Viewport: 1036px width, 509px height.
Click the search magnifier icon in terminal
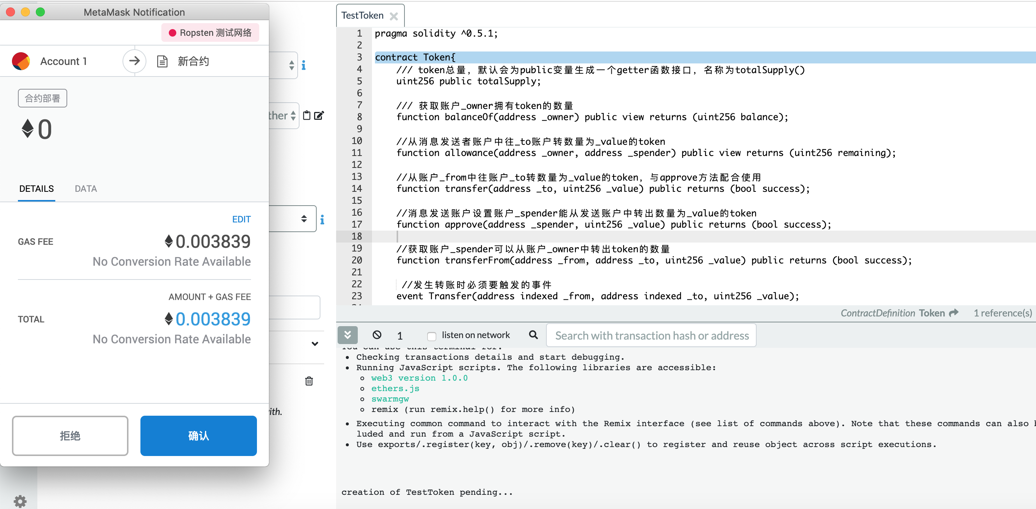tap(533, 335)
